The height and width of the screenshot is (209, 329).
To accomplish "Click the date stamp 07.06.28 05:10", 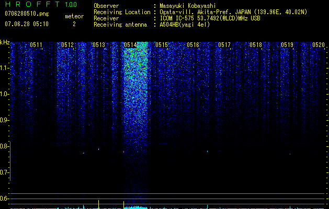I will 27,24.
